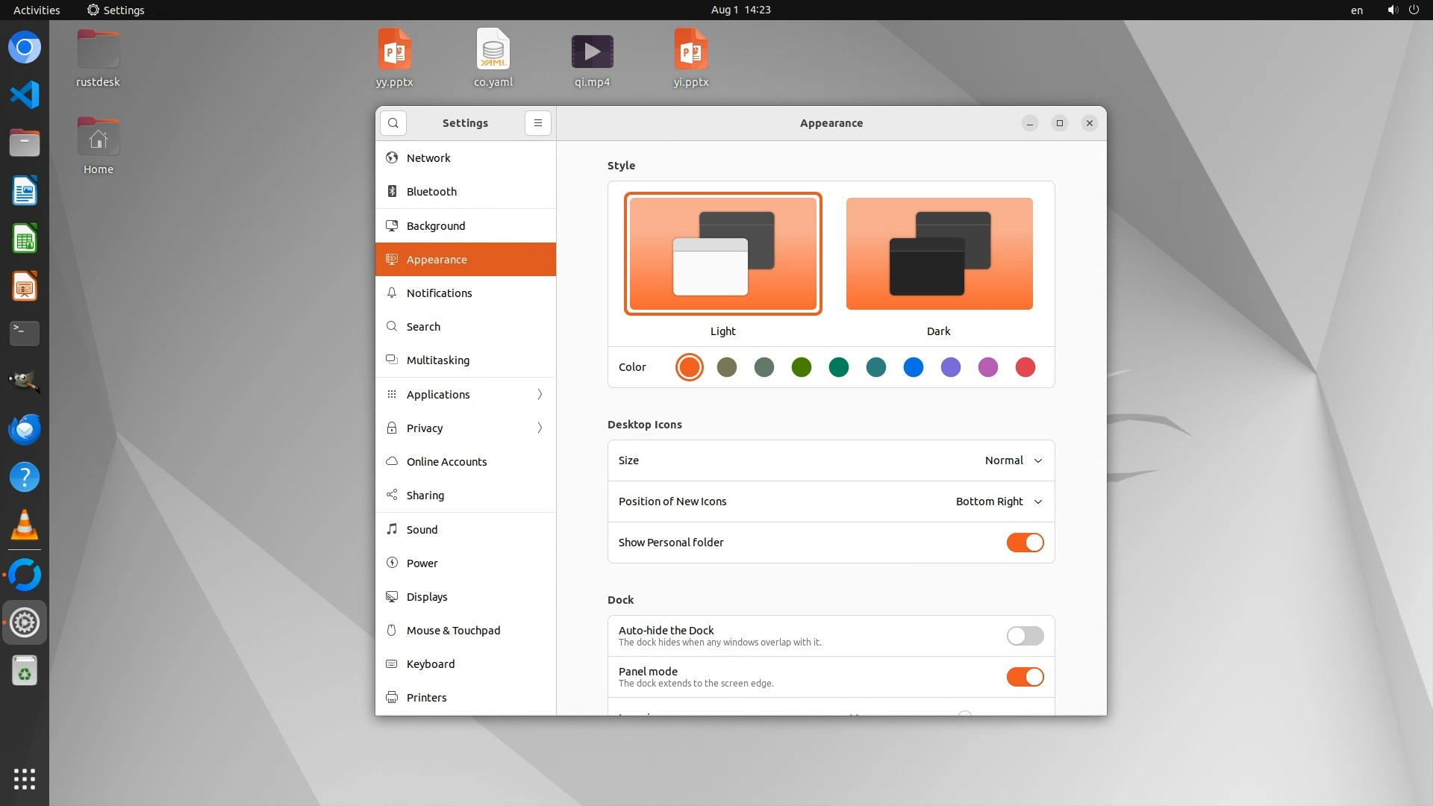Open the icon Size dropdown
This screenshot has height=806, width=1433.
[x=1013, y=460]
